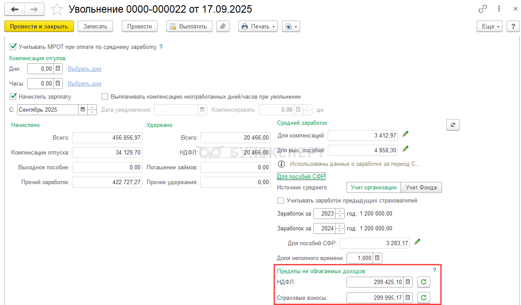Click the Часы compensation input field
The width and height of the screenshot is (521, 305).
[40, 83]
